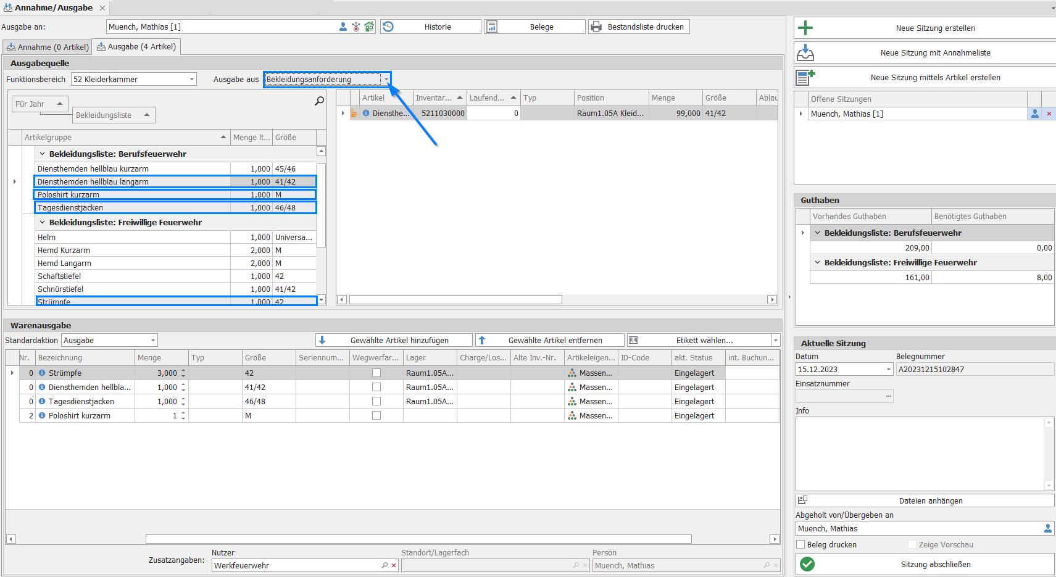
Task: Click green plus icon for Neue Sitzung erstellen
Action: pos(805,28)
